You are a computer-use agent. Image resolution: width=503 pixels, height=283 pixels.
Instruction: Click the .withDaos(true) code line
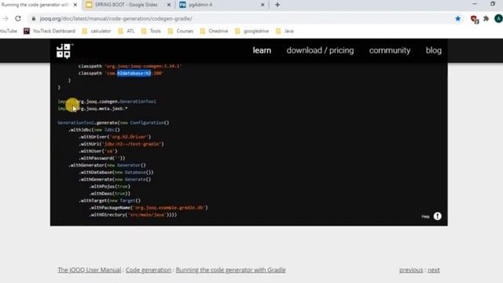pyautogui.click(x=110, y=193)
